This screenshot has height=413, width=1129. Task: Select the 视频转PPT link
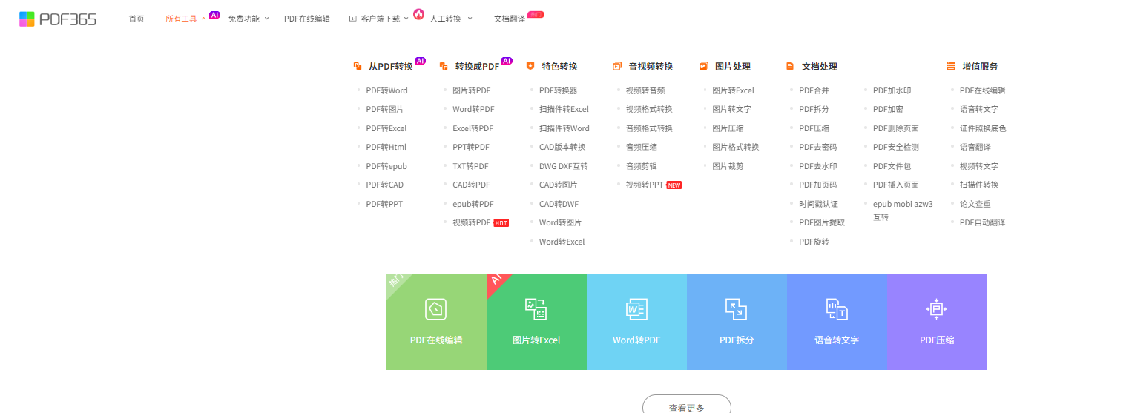[x=645, y=185]
